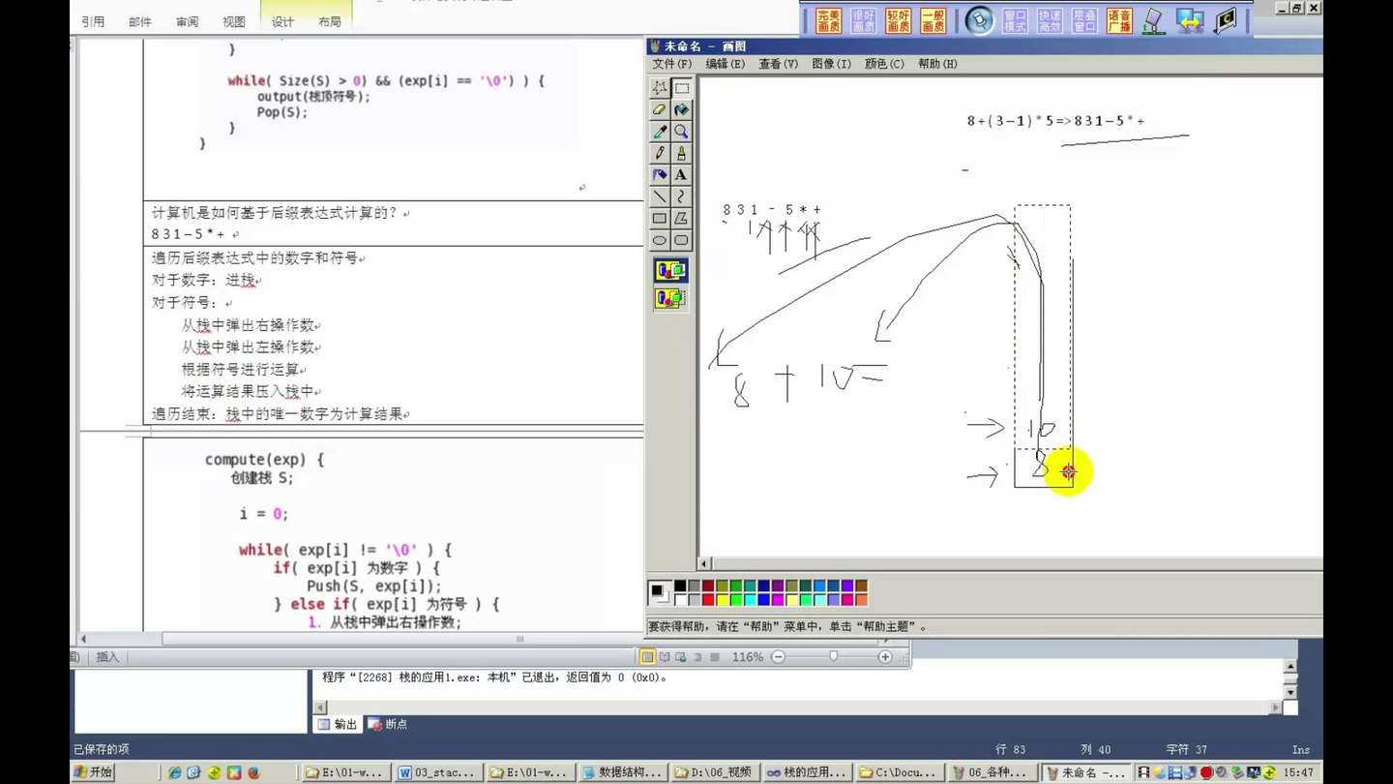The height and width of the screenshot is (784, 1393).
Task: Open the 断点 breakpoints tab
Action: [x=388, y=724]
